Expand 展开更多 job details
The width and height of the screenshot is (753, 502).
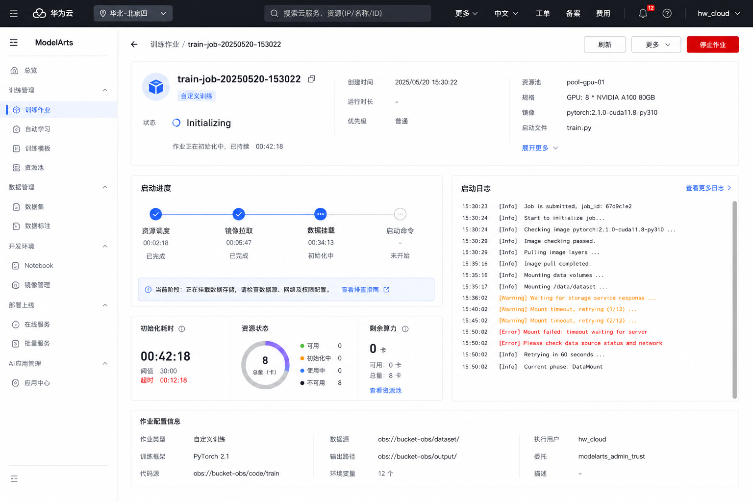(x=540, y=148)
